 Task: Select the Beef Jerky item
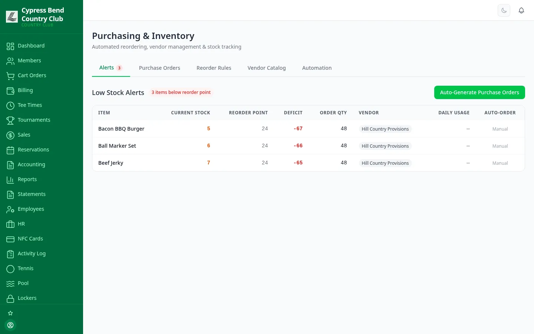(x=111, y=163)
